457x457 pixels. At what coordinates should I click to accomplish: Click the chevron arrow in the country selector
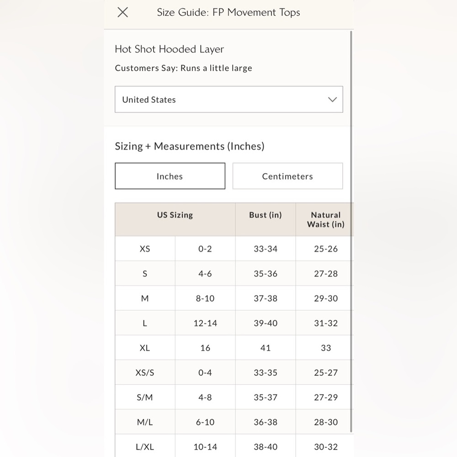332,100
